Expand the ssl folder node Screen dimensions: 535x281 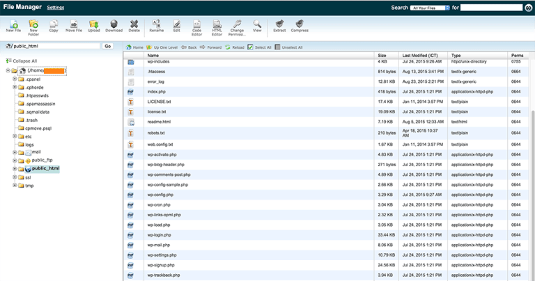(x=15, y=177)
